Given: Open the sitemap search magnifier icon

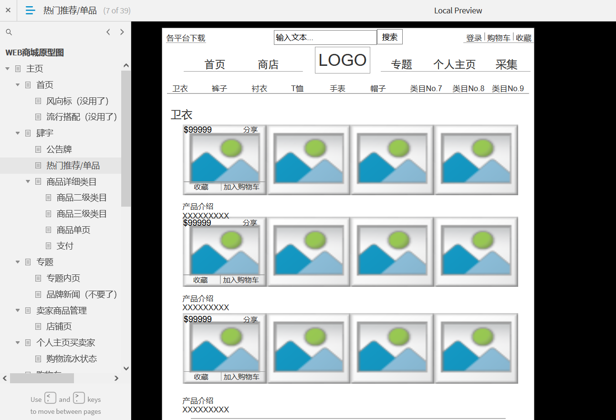Looking at the screenshot, I should tap(9, 32).
